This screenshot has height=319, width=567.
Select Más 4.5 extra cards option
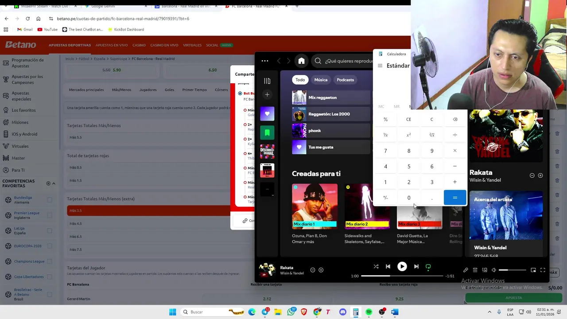tap(148, 224)
